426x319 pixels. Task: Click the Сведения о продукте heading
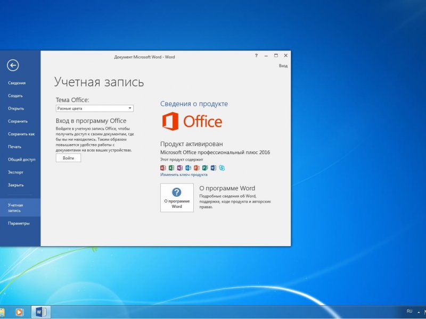pyautogui.click(x=194, y=104)
